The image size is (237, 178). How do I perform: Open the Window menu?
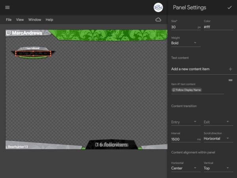[x=35, y=20]
